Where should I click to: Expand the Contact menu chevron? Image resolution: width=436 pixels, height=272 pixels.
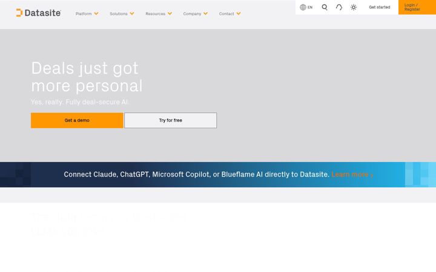point(239,13)
